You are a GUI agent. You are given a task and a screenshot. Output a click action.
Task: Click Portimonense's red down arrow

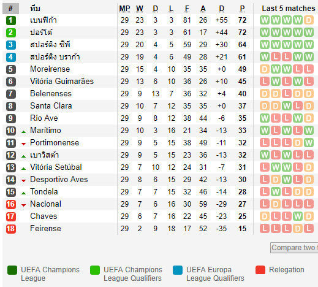[x=23, y=144]
